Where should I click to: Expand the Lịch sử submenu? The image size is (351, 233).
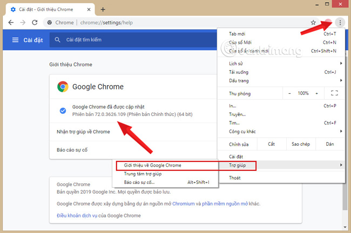pos(281,64)
